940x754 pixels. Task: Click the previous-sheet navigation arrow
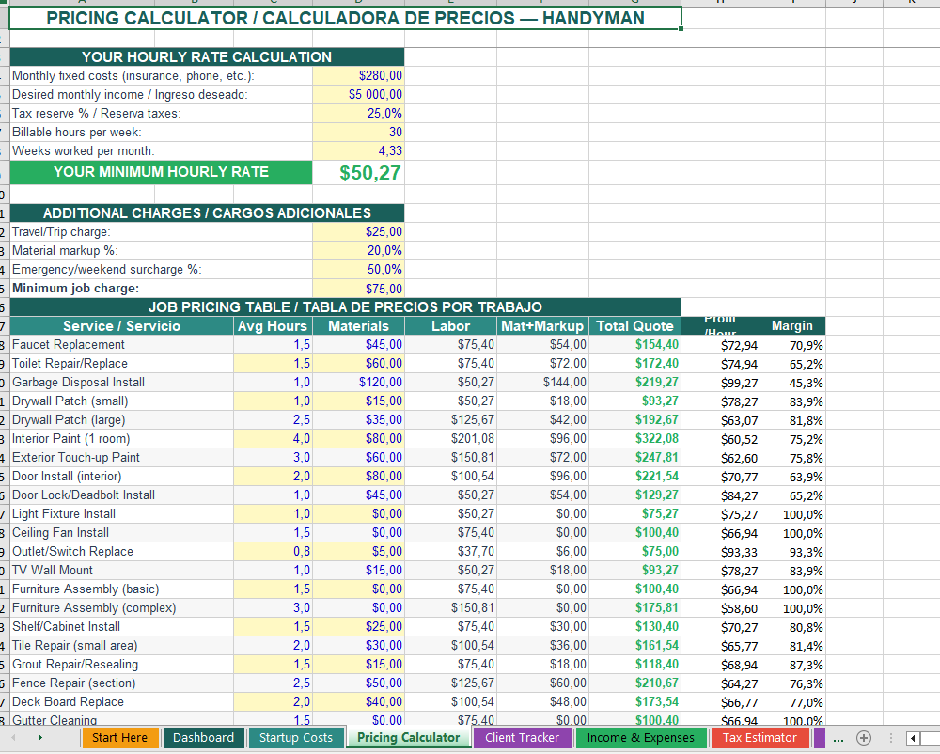pyautogui.click(x=11, y=739)
